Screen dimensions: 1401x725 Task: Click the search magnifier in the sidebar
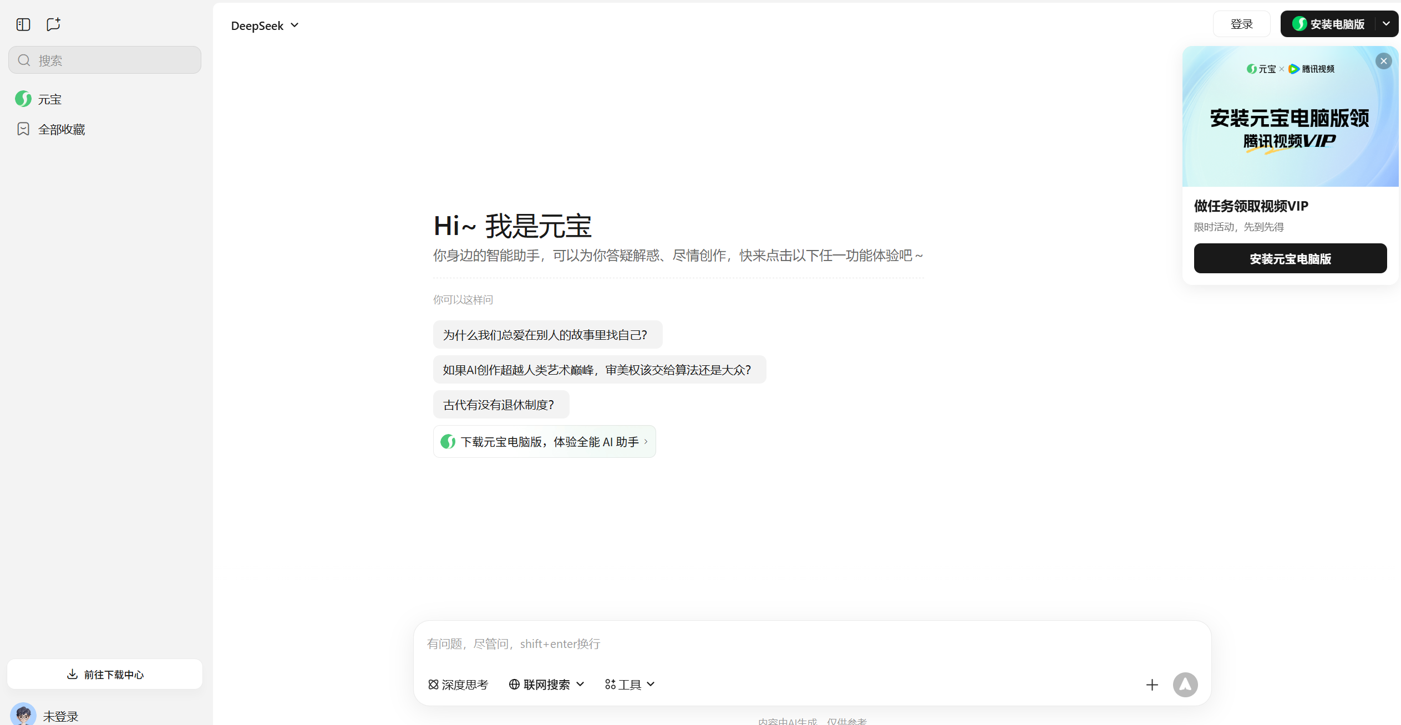point(24,60)
